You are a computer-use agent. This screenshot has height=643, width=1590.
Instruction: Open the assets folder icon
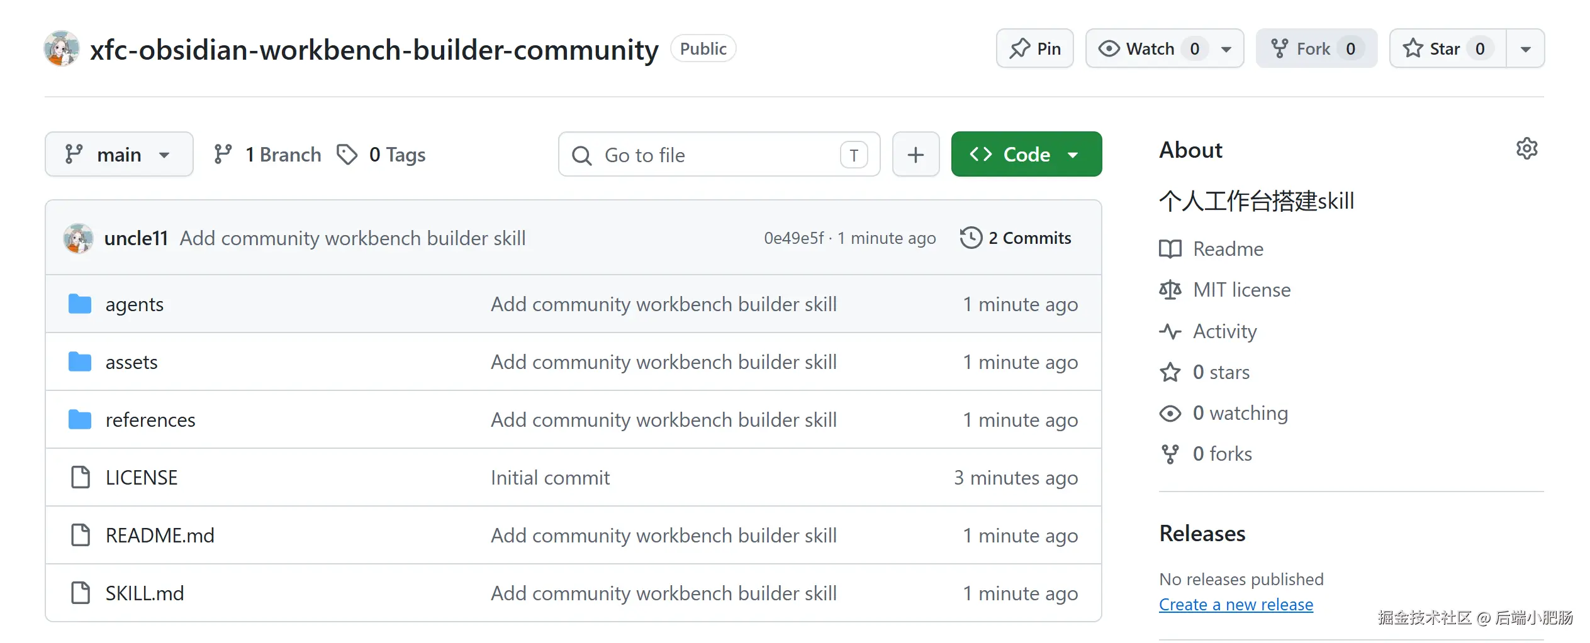80,362
